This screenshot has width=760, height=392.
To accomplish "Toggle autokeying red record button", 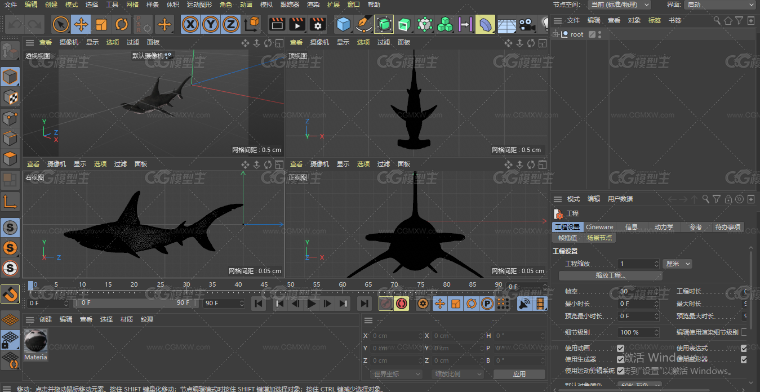I will tap(401, 304).
